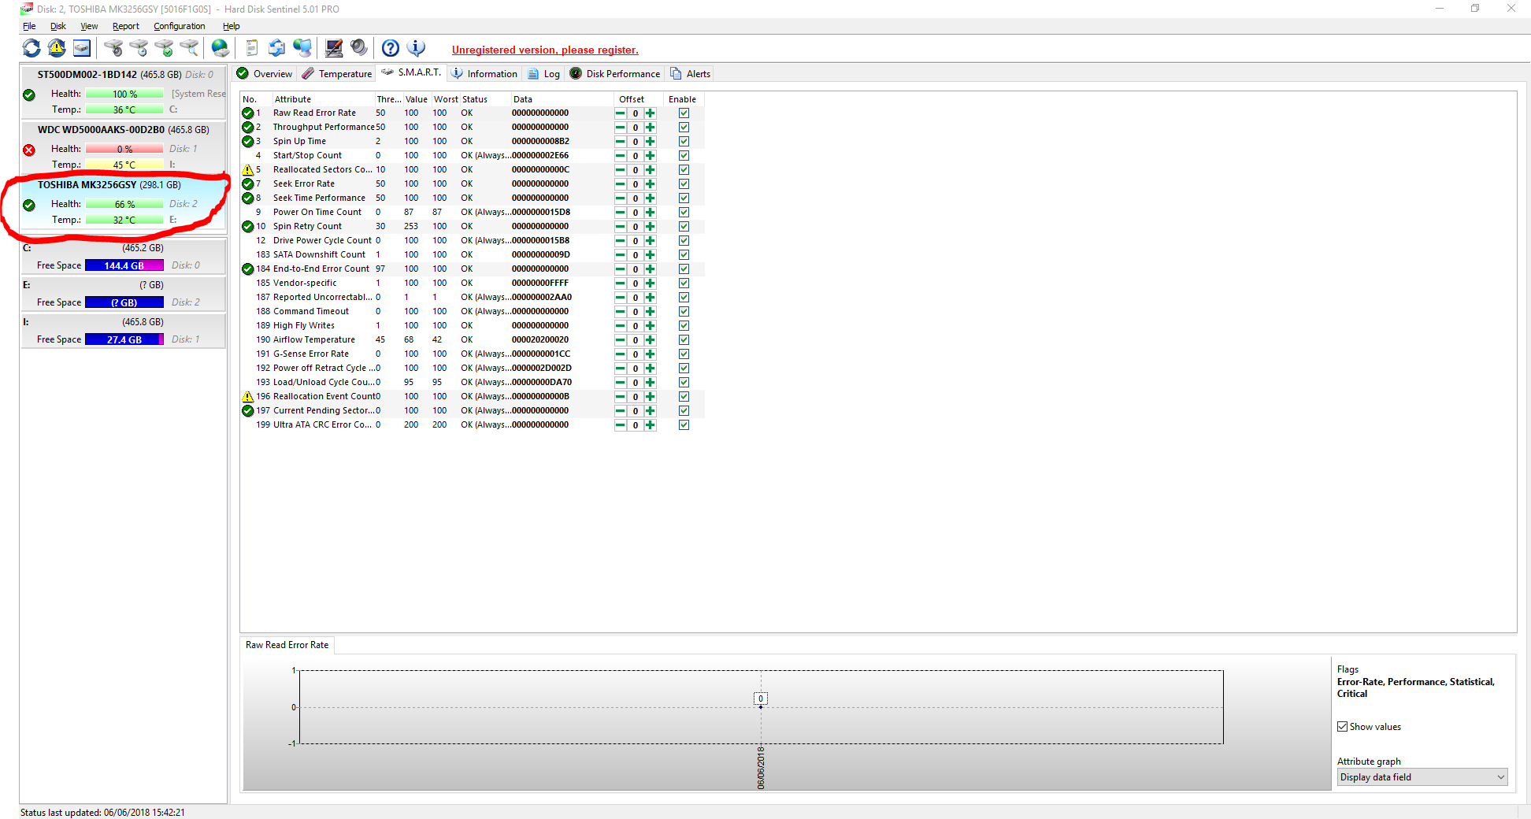This screenshot has width=1531, height=819.
Task: Open Help with the question mark icon
Action: coord(391,49)
